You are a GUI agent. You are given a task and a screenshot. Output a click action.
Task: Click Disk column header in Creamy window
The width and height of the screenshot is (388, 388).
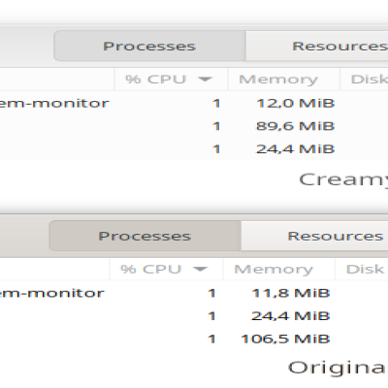(x=364, y=79)
